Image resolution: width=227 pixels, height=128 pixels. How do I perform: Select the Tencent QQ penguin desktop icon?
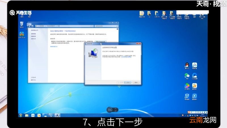pyautogui.click(x=187, y=66)
